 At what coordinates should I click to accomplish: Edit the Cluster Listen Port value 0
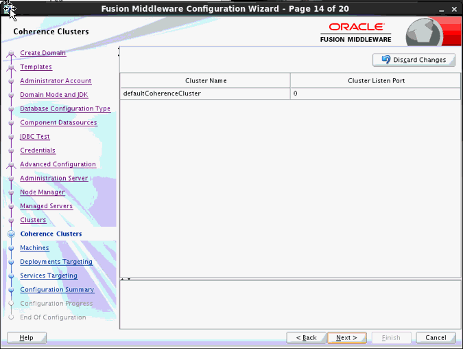pos(375,93)
